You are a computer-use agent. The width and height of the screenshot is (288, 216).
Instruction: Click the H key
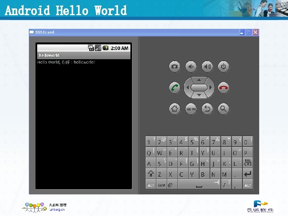(205, 162)
